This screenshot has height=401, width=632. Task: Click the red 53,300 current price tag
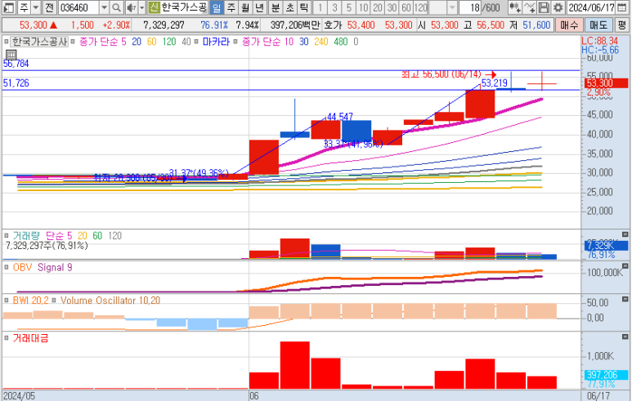606,83
